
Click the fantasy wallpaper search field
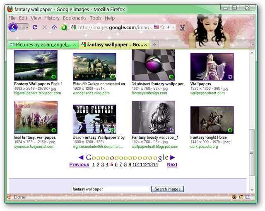point(111,189)
